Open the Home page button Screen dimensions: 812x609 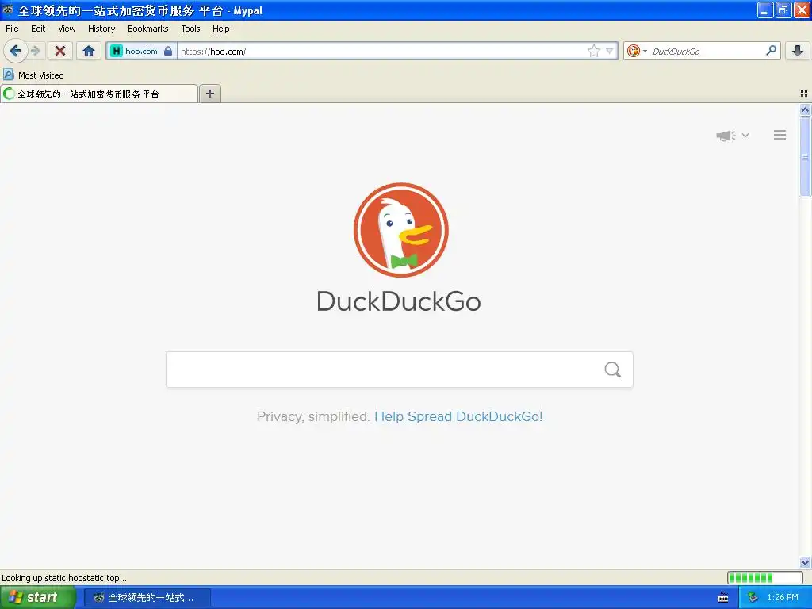pos(89,51)
